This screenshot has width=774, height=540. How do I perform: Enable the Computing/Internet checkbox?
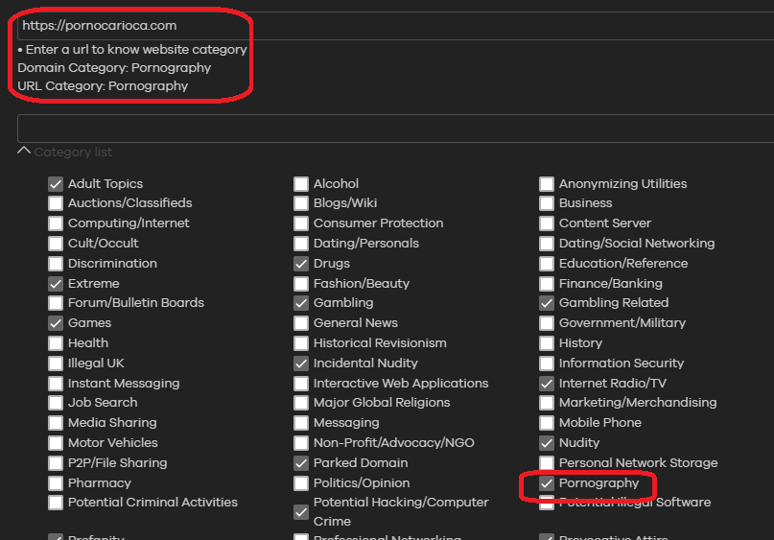point(56,223)
